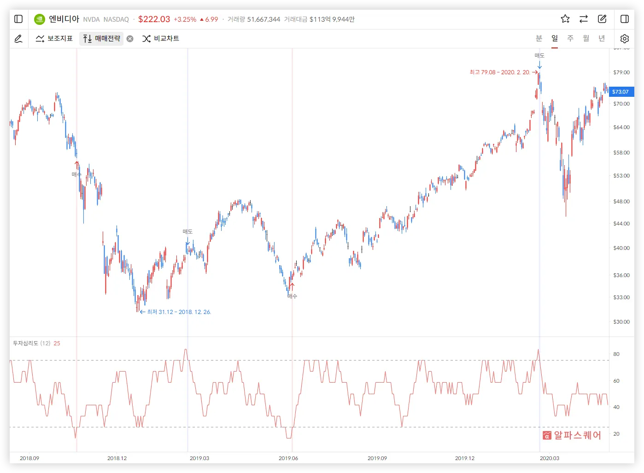644x473 pixels.
Task: Click the 매수 buy marker near 2019.06
Action: pyautogui.click(x=292, y=296)
